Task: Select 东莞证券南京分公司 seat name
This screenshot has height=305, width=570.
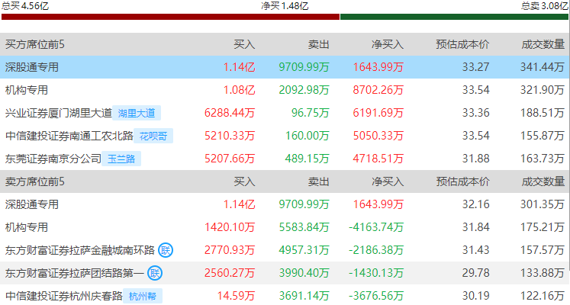Action: pyautogui.click(x=53, y=159)
